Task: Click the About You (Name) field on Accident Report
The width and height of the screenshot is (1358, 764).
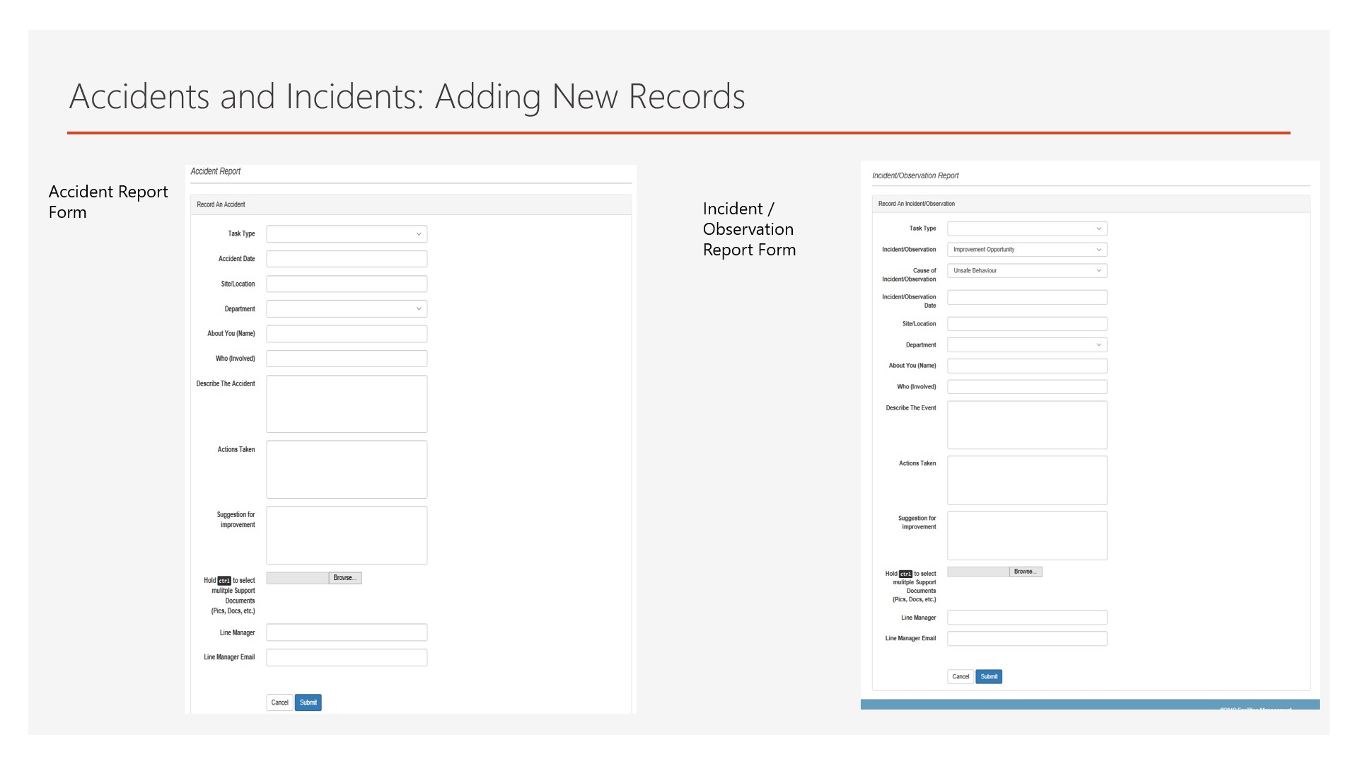Action: (346, 333)
